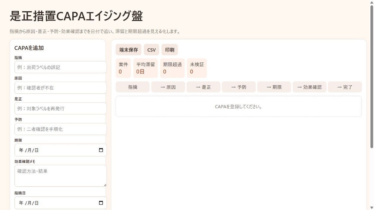Viewport: 374px width, 210px height.
Task: Export data with the CSV button
Action: pos(151,50)
